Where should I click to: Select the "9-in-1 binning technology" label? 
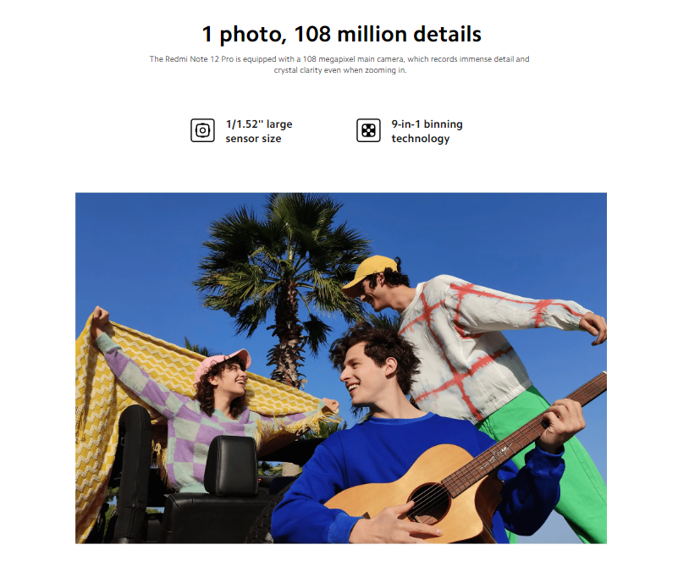point(427,131)
